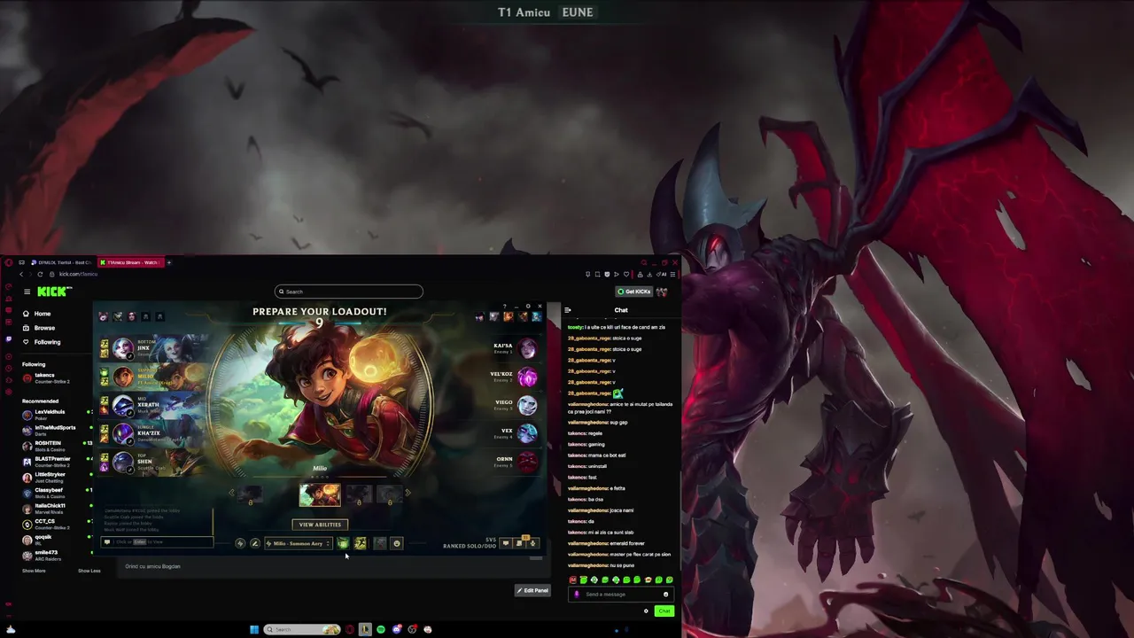Open Windows Start menu

pyautogui.click(x=253, y=629)
